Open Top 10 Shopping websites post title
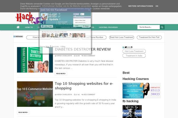 tap(84, 86)
